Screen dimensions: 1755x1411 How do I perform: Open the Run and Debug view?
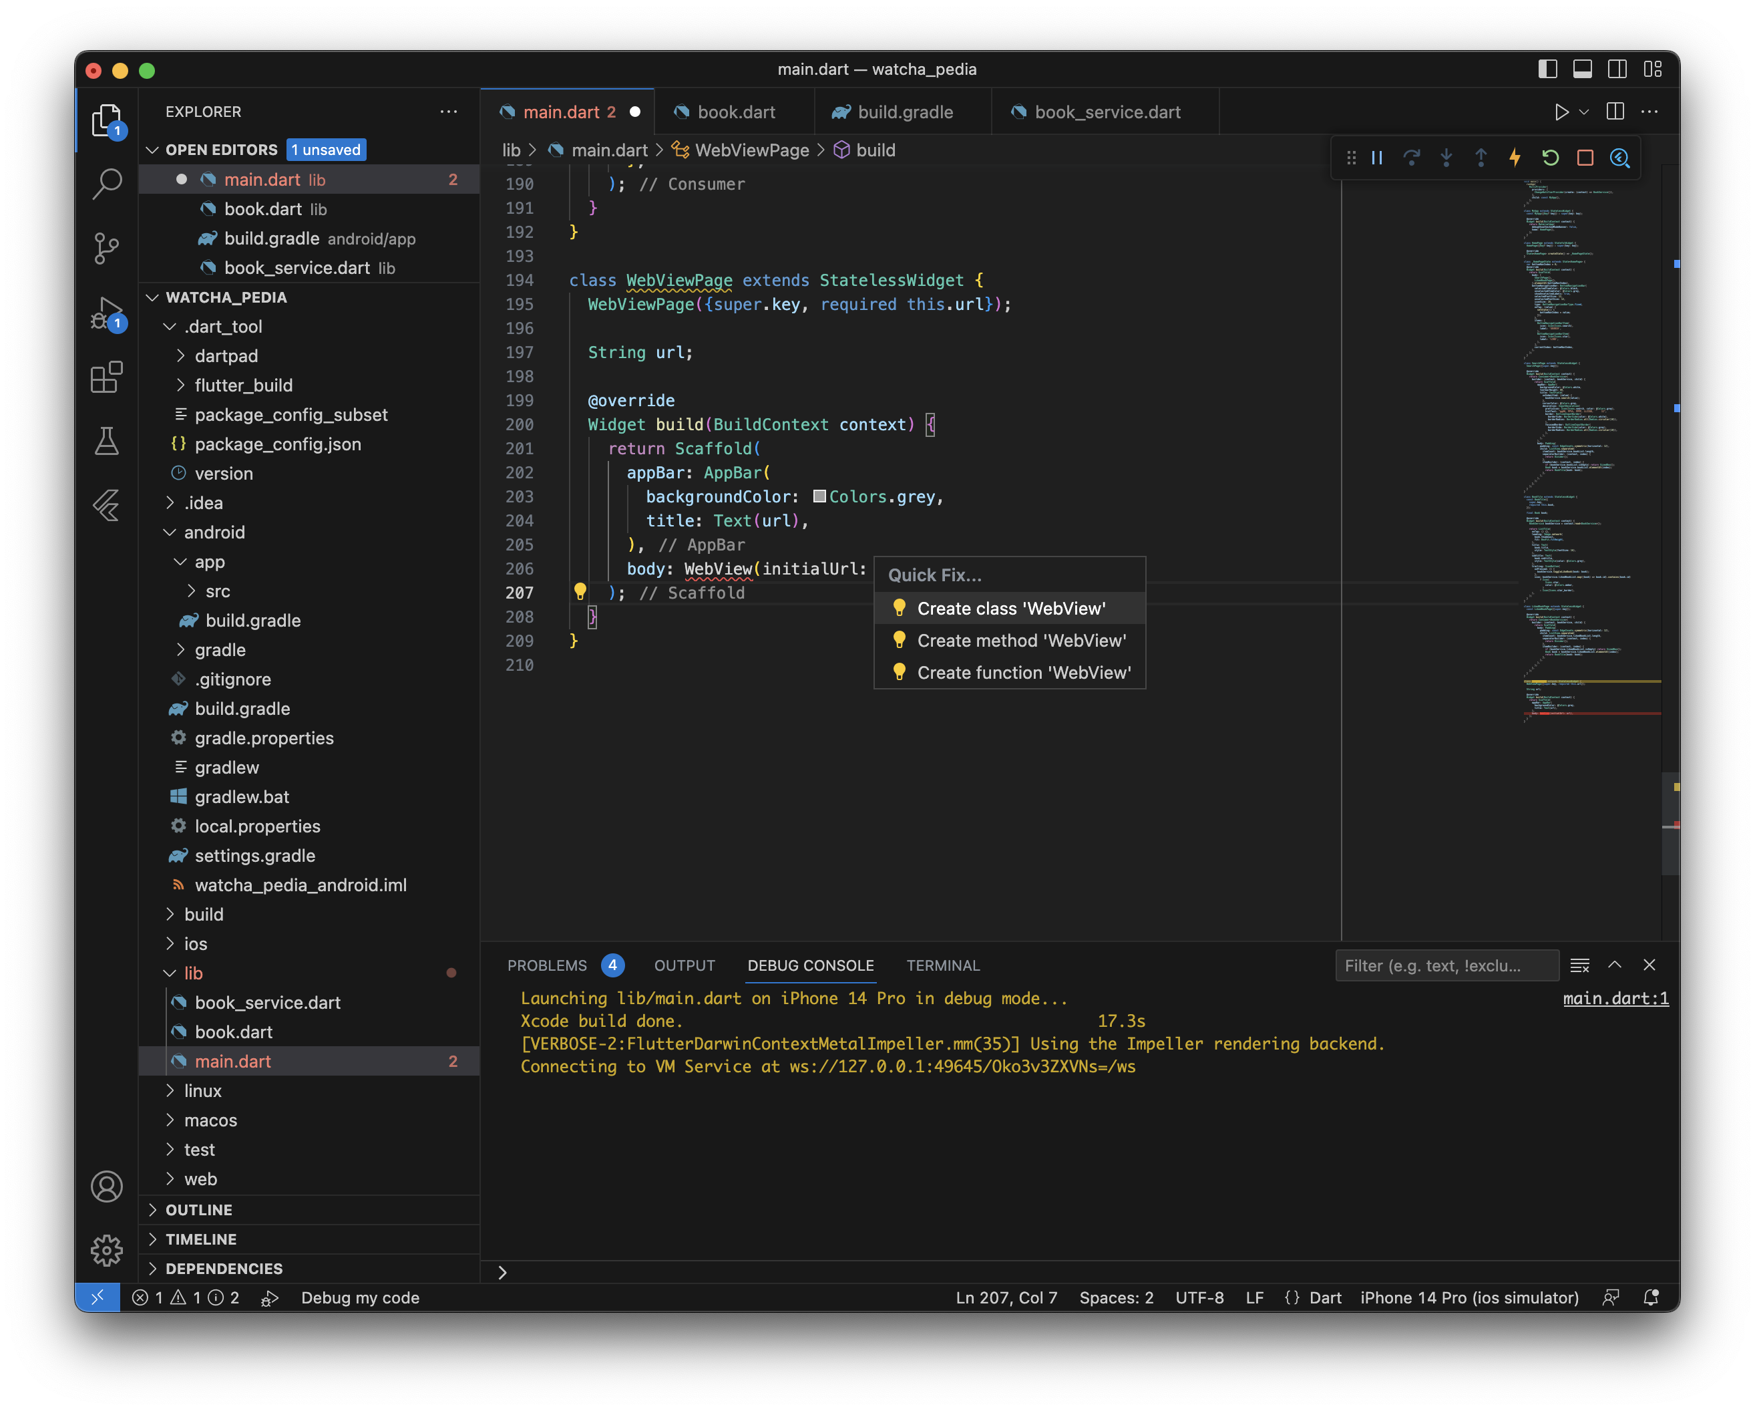click(107, 313)
